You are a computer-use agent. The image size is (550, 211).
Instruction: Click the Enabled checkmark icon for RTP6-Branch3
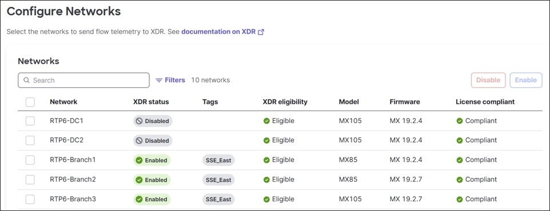pos(140,200)
